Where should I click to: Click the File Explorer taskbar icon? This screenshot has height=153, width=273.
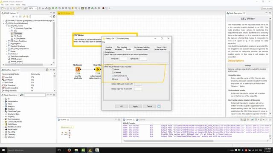coord(76,150)
